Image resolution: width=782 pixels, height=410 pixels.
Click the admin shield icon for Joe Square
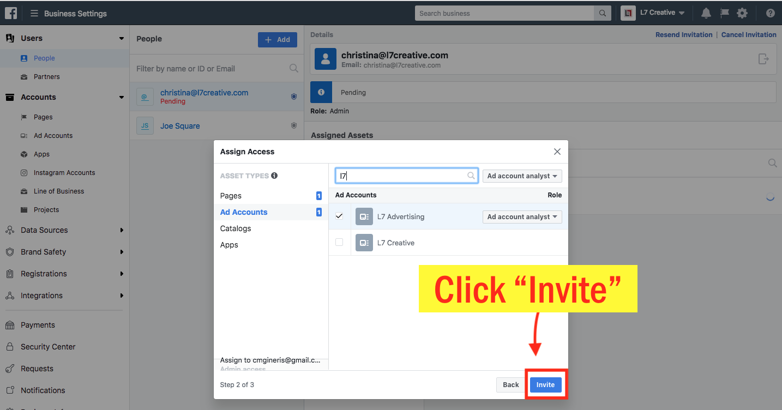click(294, 125)
